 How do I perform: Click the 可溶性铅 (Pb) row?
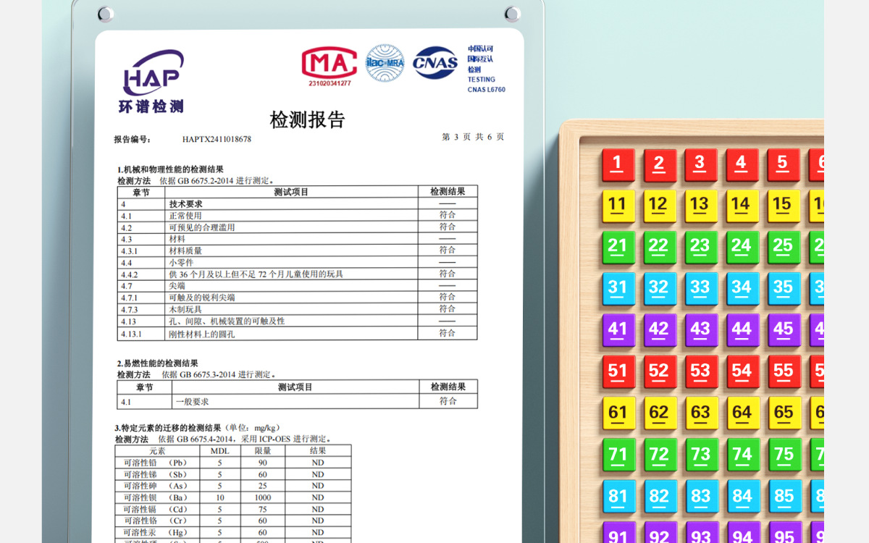coord(233,463)
